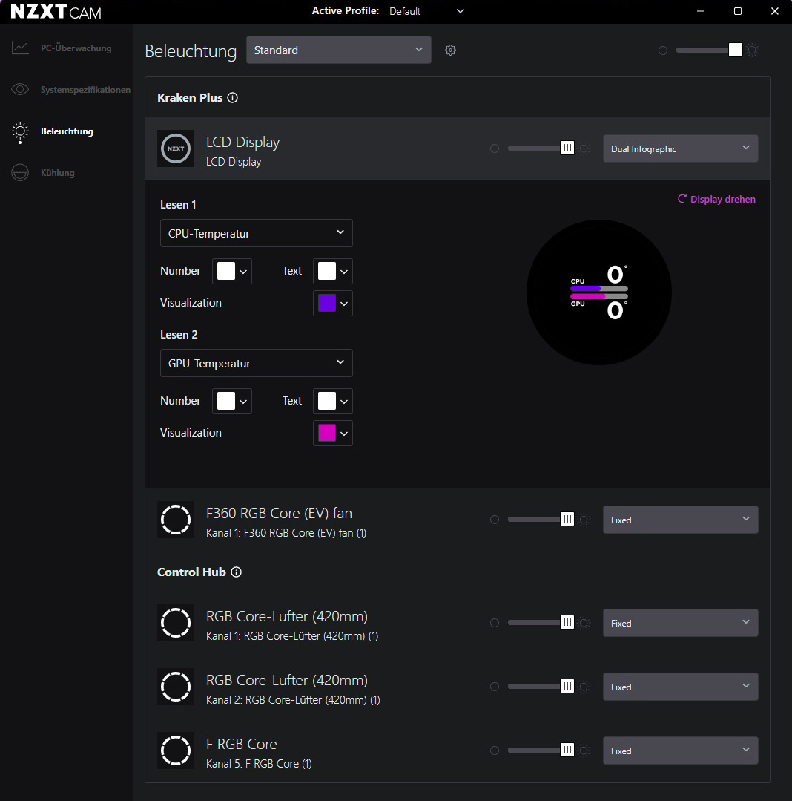
Task: Click the Kanal 2 RGB Core-Lüfter ring icon
Action: tap(176, 687)
